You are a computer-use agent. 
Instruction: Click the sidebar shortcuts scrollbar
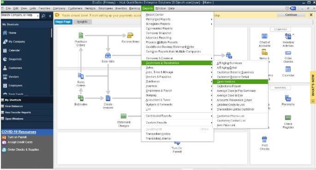(52, 33)
